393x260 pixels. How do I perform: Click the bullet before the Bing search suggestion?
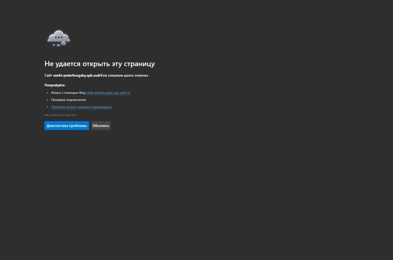[48, 93]
